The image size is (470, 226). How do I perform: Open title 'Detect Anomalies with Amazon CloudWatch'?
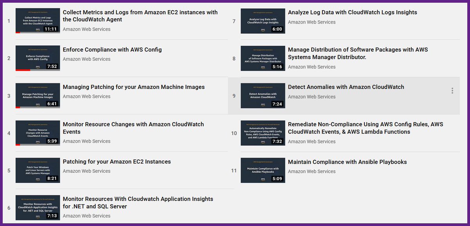(346, 87)
